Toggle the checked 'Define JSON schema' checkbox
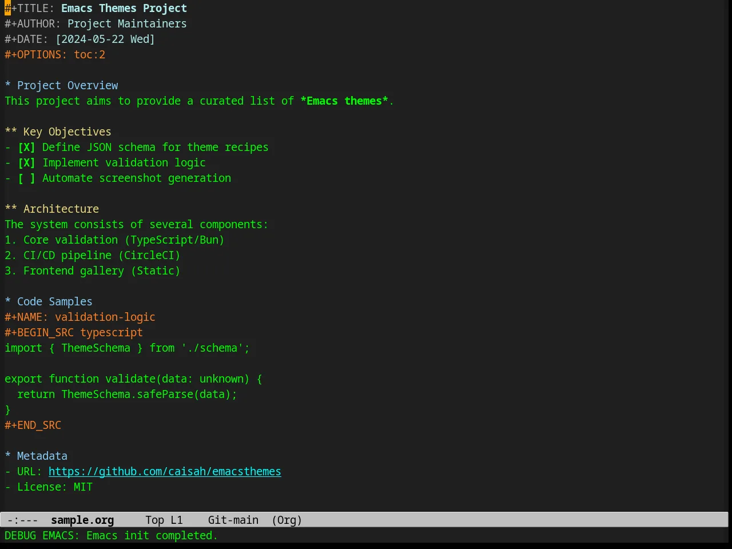 [26, 147]
